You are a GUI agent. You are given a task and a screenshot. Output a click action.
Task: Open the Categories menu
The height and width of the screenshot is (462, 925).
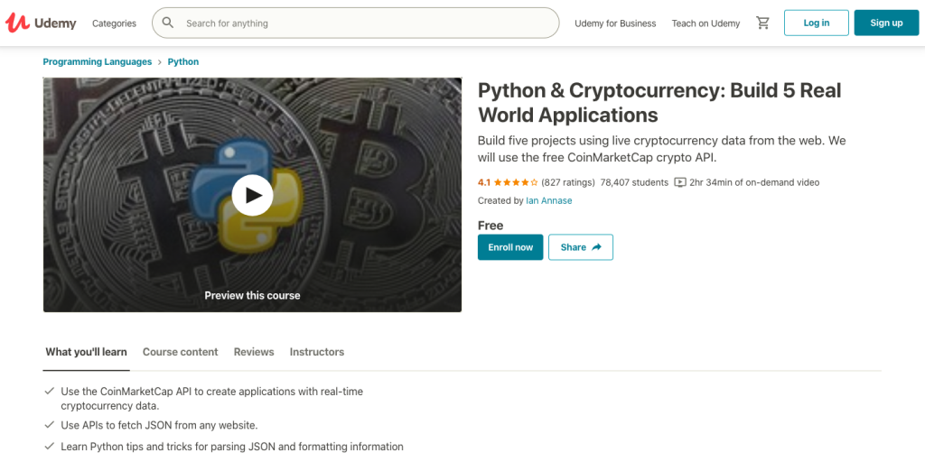tap(114, 23)
